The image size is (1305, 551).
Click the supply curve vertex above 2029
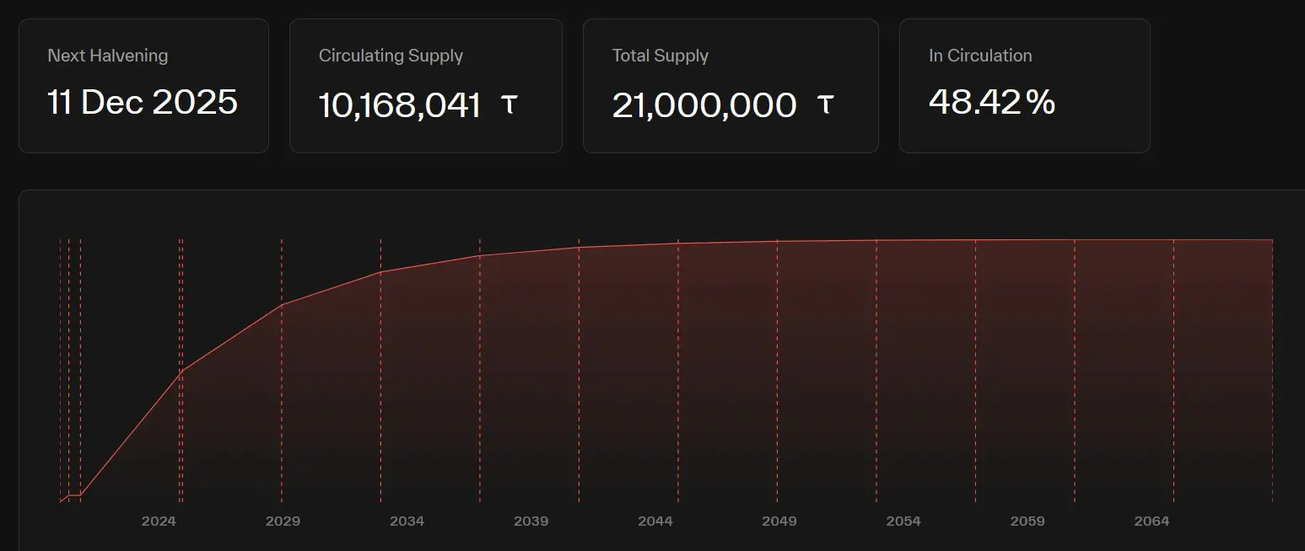click(282, 304)
